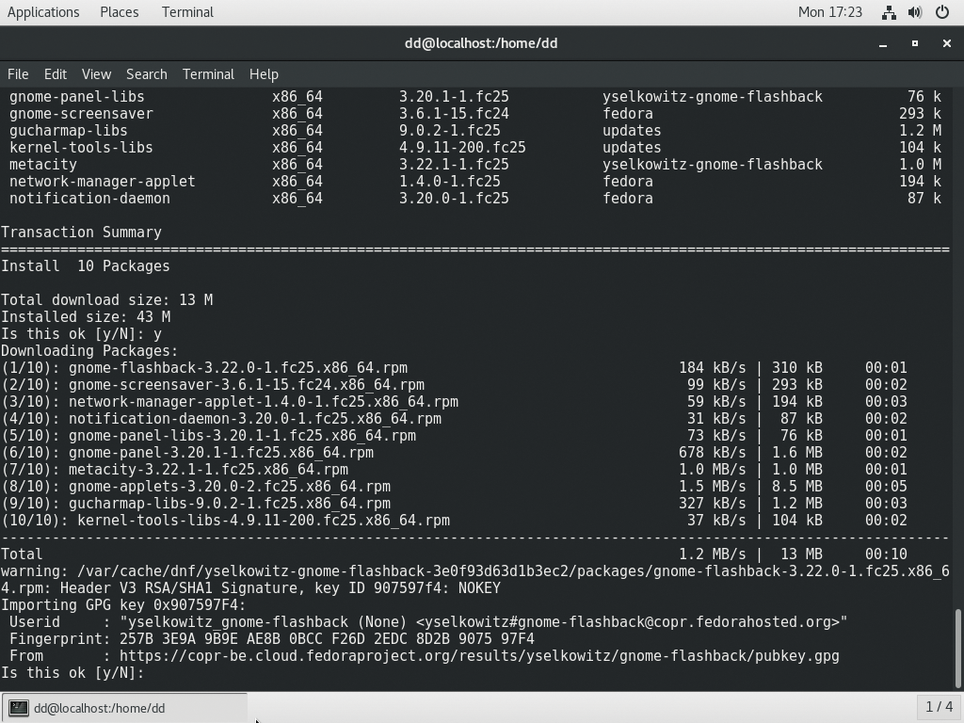Click the 'Total' 1.2 MB/s summary line

[x=454, y=554]
